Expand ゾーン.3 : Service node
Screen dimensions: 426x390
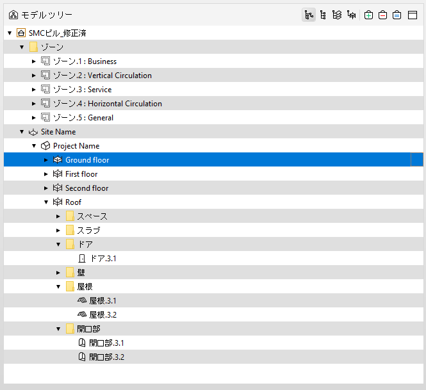(x=34, y=90)
